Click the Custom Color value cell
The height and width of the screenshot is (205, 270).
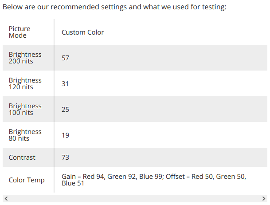(83, 32)
